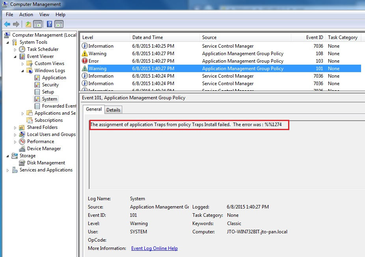Click the Up One Level folder icon

coord(28,24)
